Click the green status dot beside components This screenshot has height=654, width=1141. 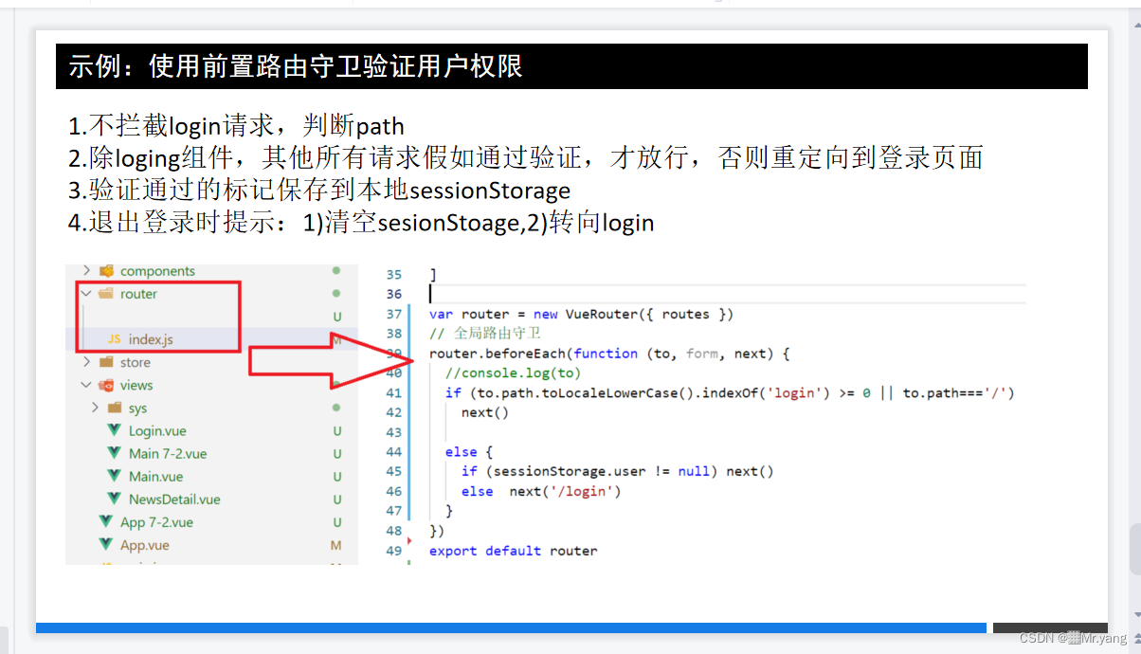click(336, 271)
